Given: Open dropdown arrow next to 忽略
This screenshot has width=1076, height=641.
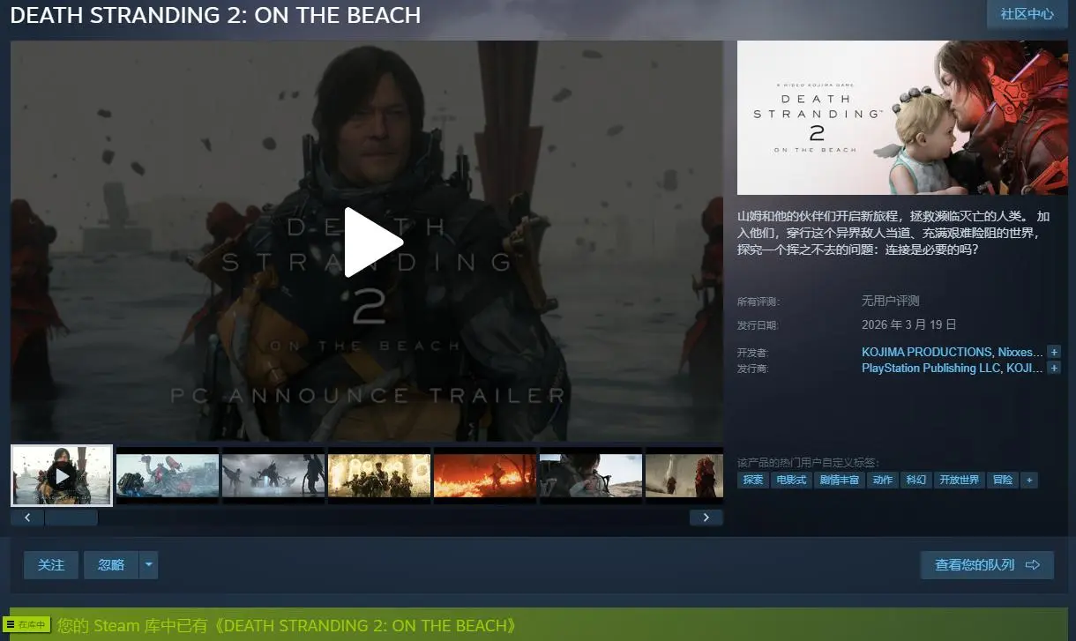Looking at the screenshot, I should click(x=148, y=565).
